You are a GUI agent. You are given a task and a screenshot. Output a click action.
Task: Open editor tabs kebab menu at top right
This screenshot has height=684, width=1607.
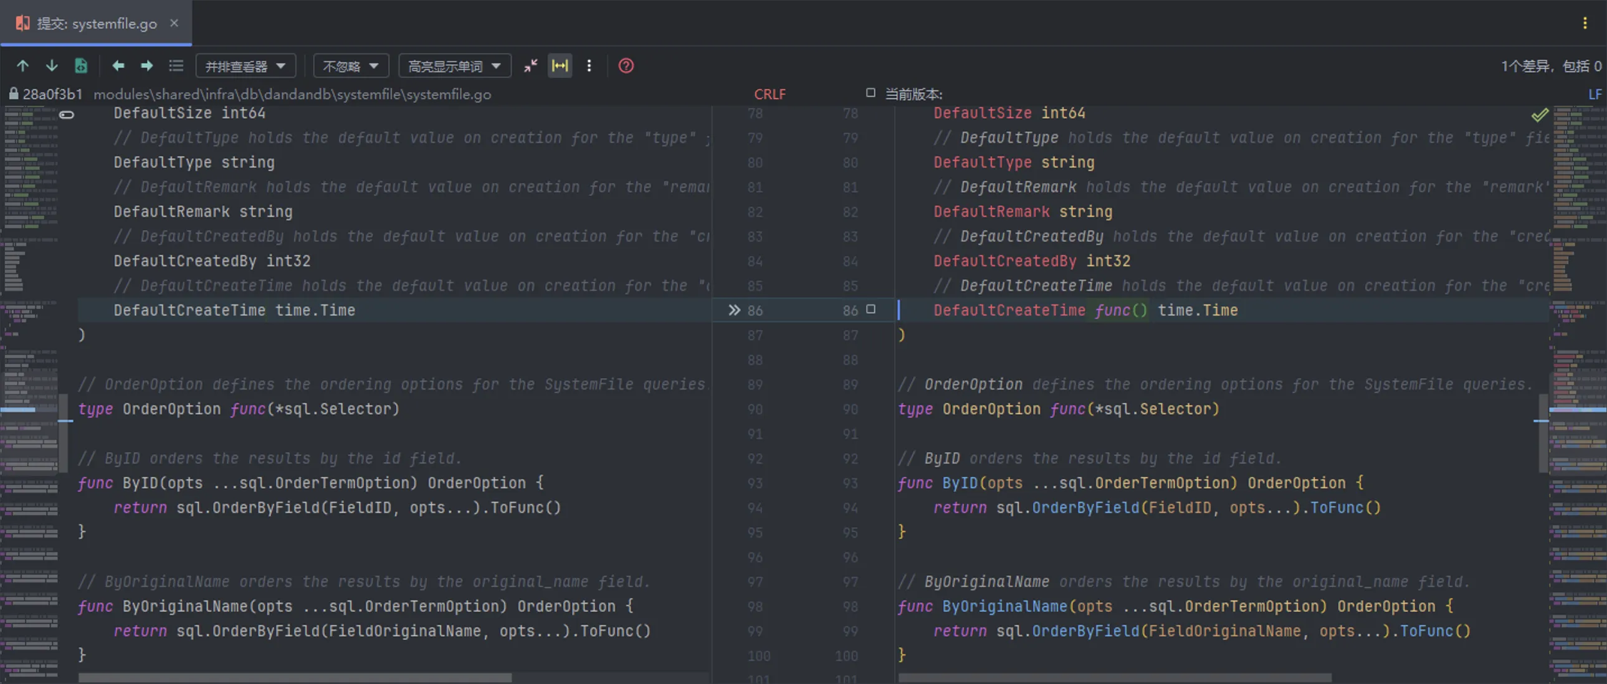coord(1585,23)
